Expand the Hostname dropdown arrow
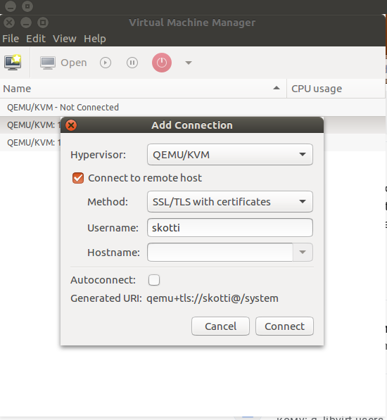 pyautogui.click(x=303, y=252)
